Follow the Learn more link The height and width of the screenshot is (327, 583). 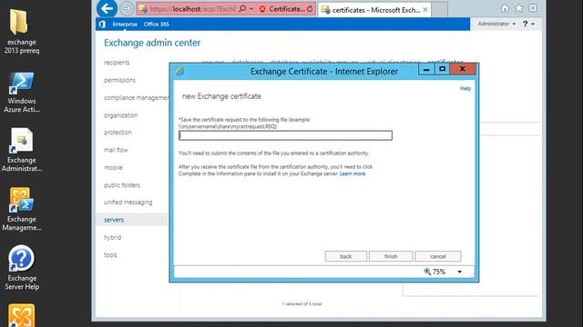[353, 173]
